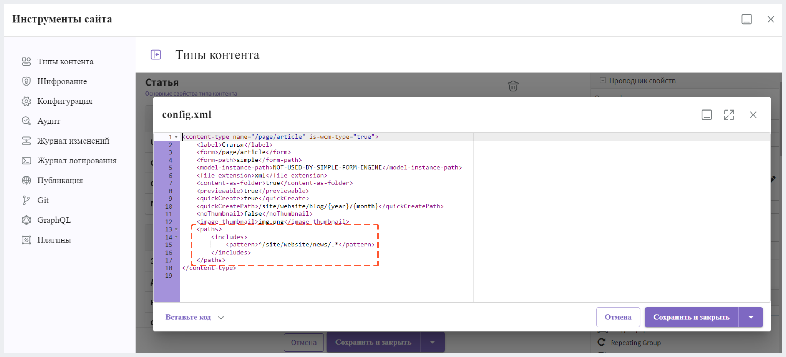The image size is (786, 357).
Task: Click the Аудит magnifier icon
Action: pos(26,121)
